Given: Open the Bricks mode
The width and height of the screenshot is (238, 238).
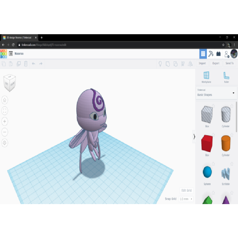Looking at the screenshot, I should click(x=218, y=54).
